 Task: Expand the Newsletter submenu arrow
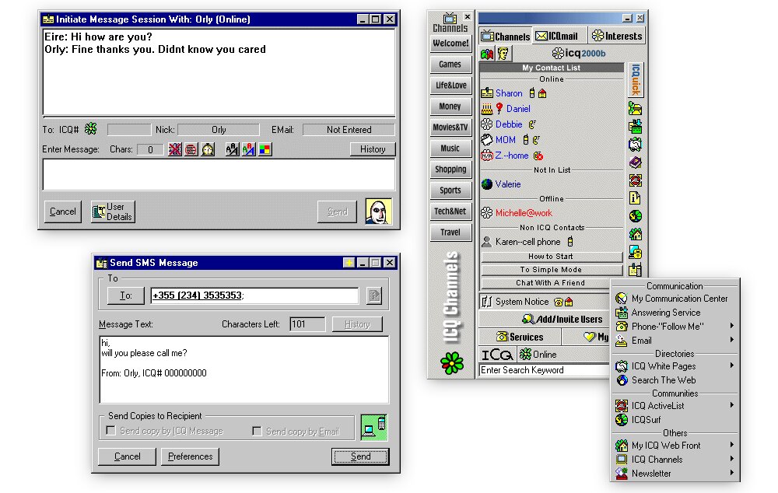pyautogui.click(x=732, y=473)
